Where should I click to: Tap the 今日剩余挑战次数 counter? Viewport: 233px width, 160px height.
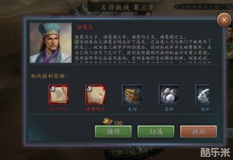click(203, 7)
